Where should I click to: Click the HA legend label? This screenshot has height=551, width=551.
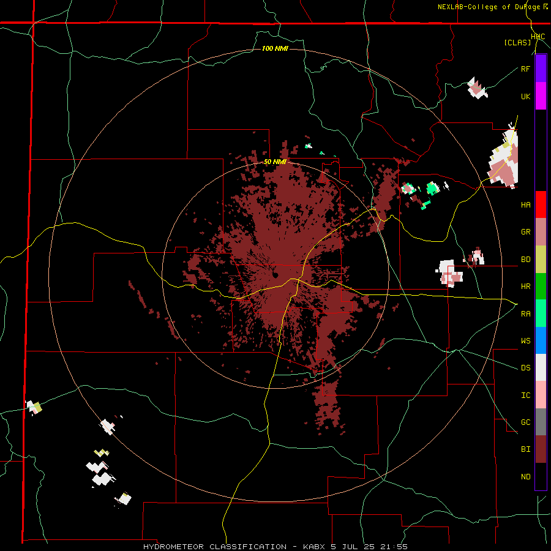coord(525,205)
